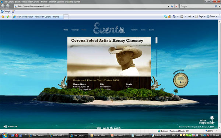This screenshot has height=138, width=221.
Task: Click the Home page icon
Action: (x=174, y=17)
